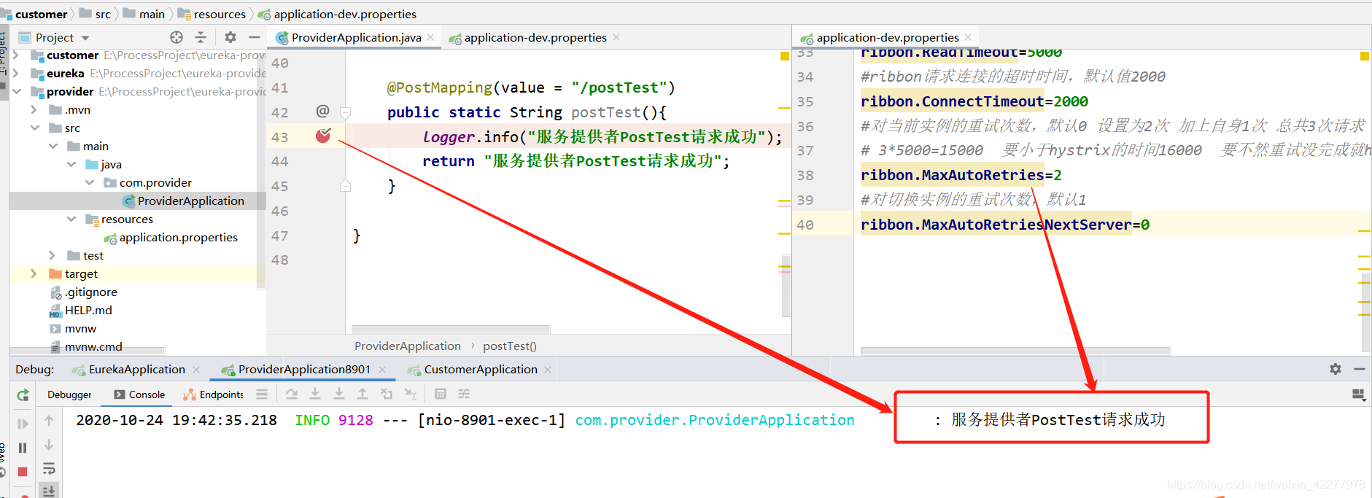The width and height of the screenshot is (1372, 498).
Task: Jump up the stack trace in the console
Action: coord(49,421)
